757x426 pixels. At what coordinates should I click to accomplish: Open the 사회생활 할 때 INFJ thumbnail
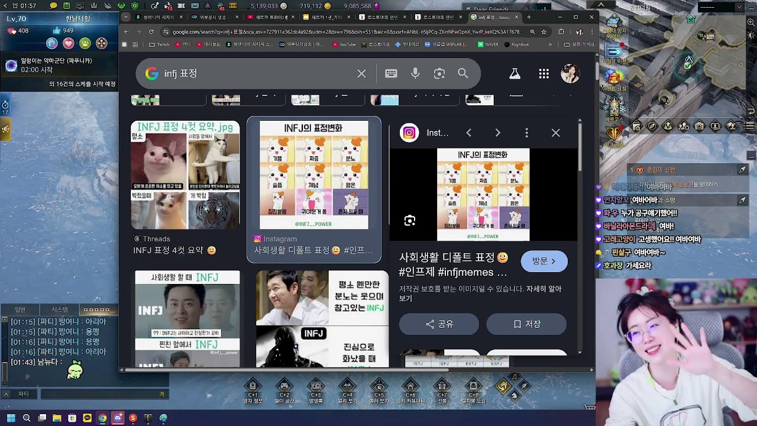187,319
